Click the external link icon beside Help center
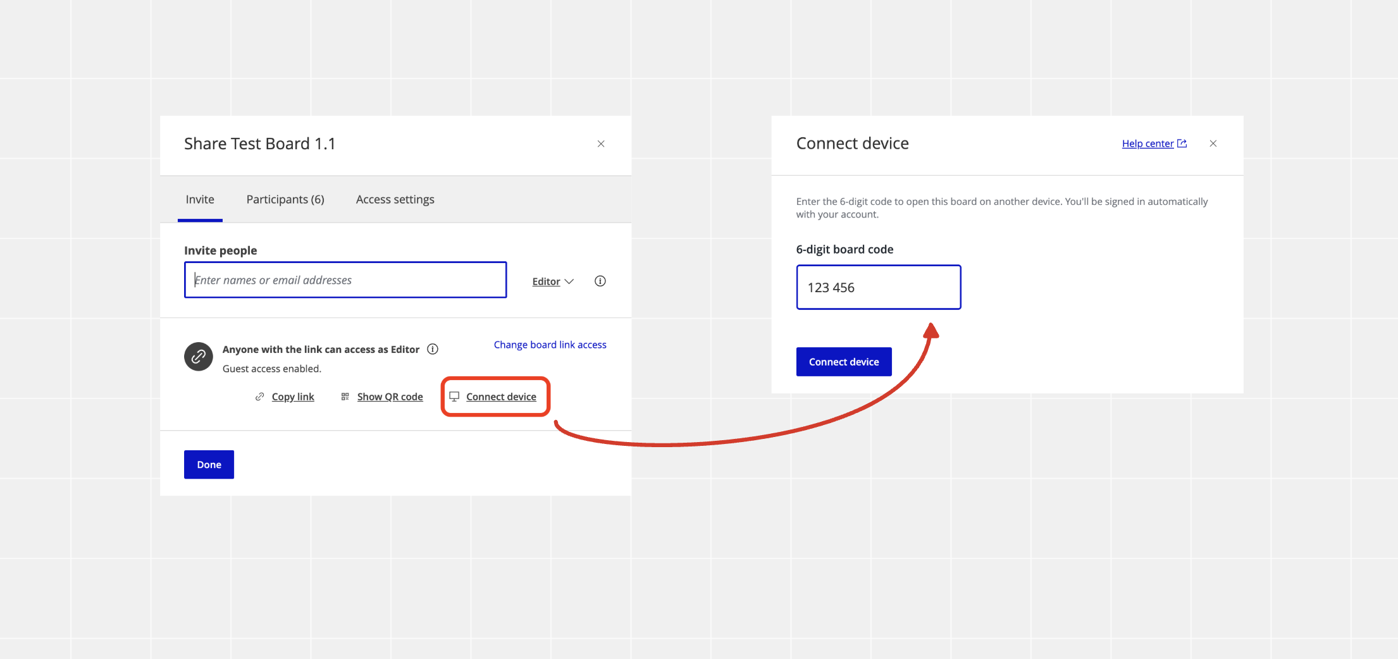Image resolution: width=1398 pixels, height=659 pixels. pos(1182,144)
